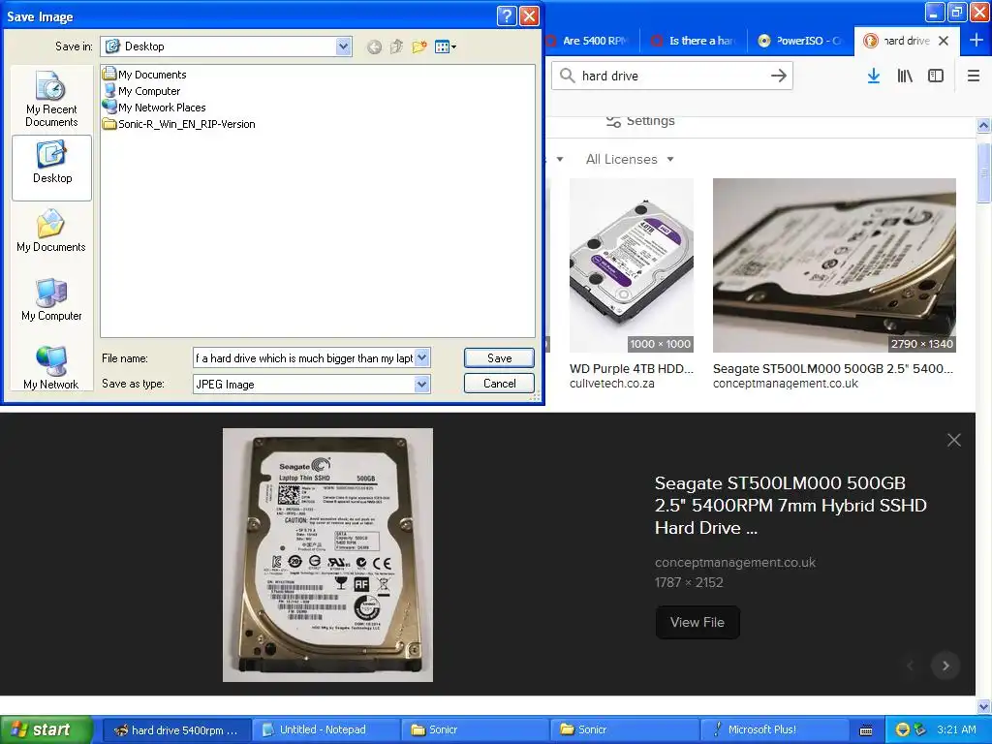This screenshot has width=992, height=744.
Task: Open conceptmanagement.co.uk in detail panel
Action: coord(735,563)
